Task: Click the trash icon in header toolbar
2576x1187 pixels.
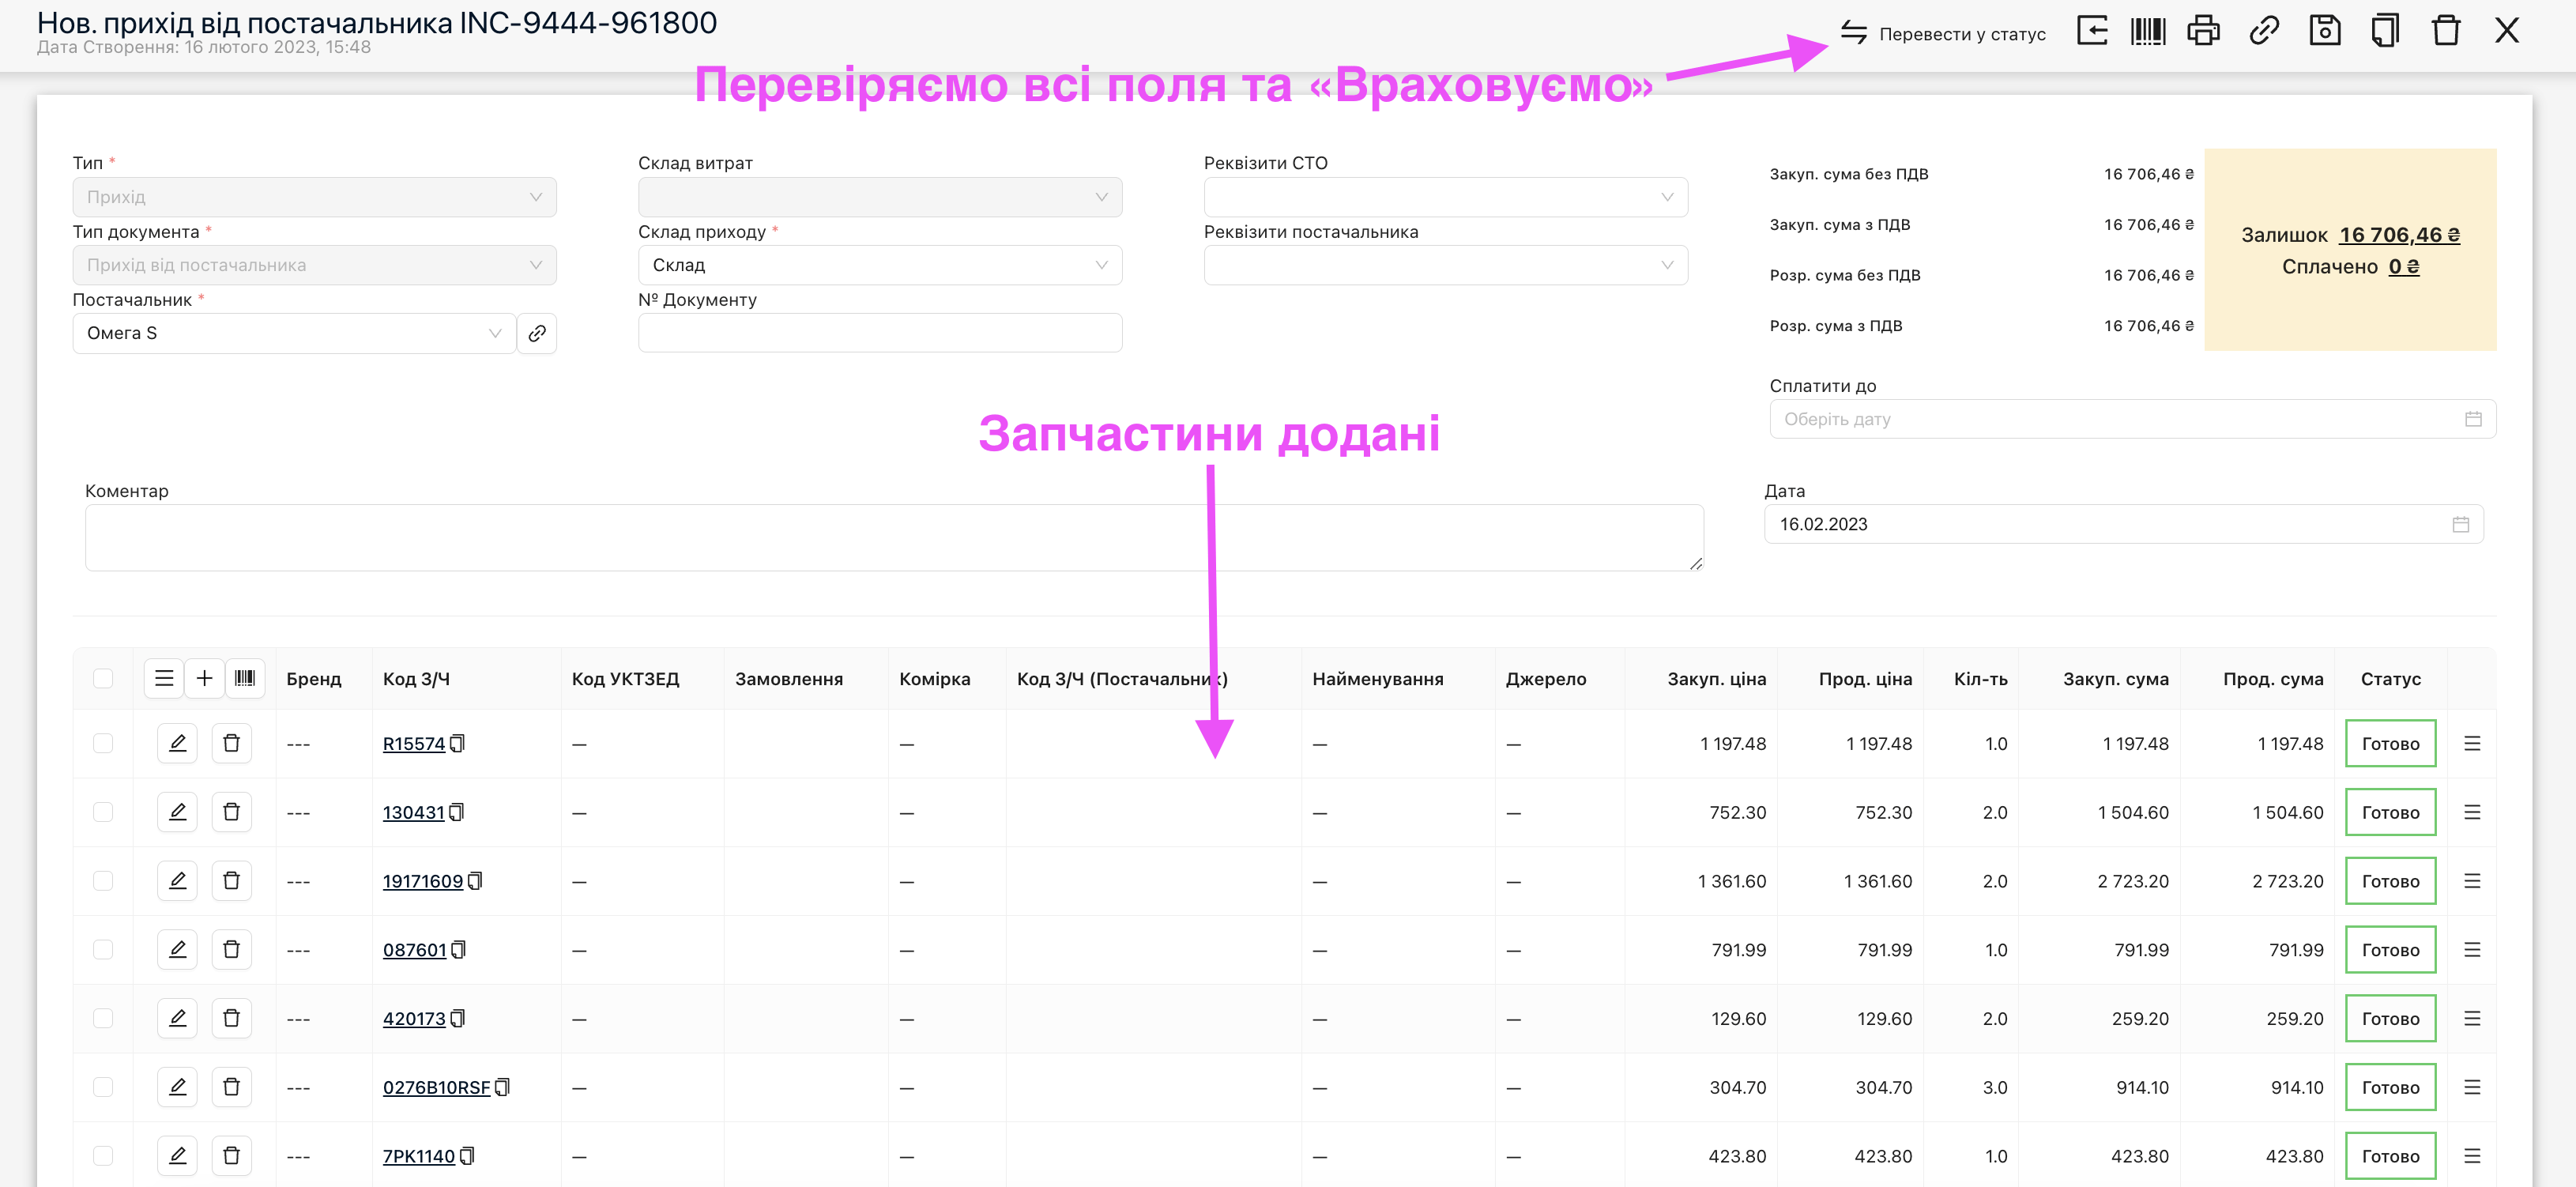Action: coord(2445,31)
